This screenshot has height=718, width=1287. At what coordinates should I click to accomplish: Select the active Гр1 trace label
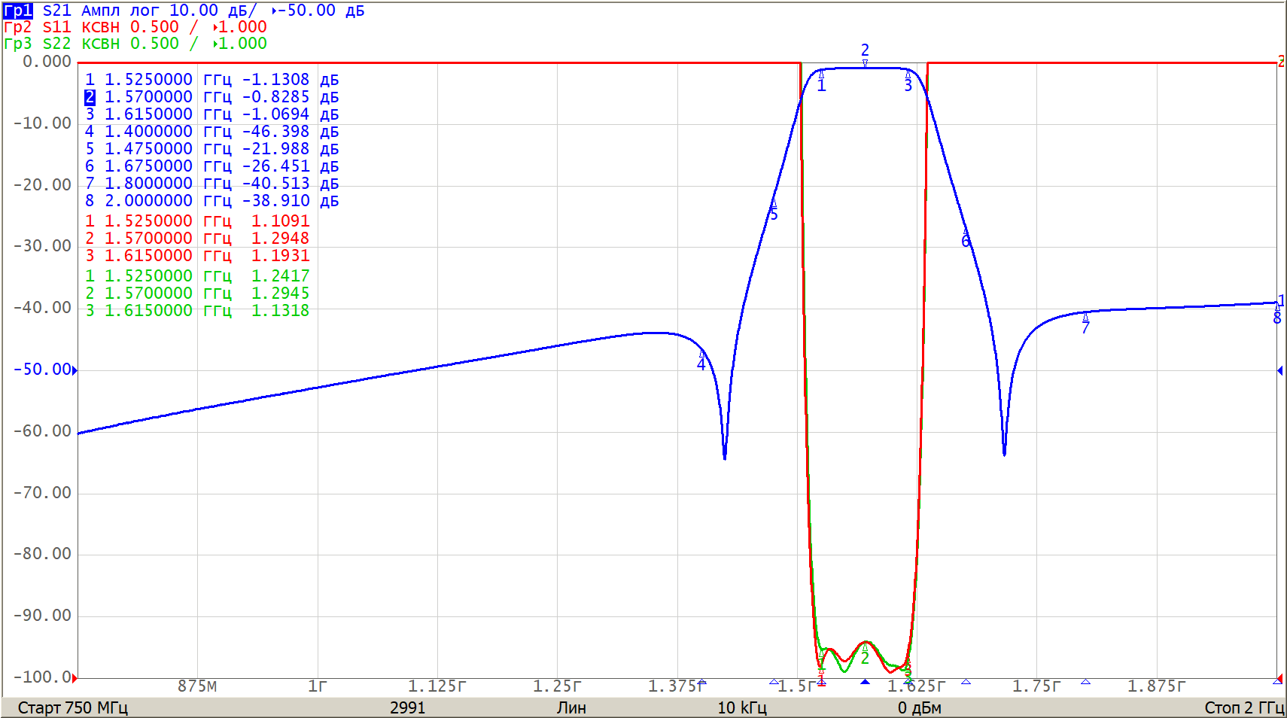[18, 11]
